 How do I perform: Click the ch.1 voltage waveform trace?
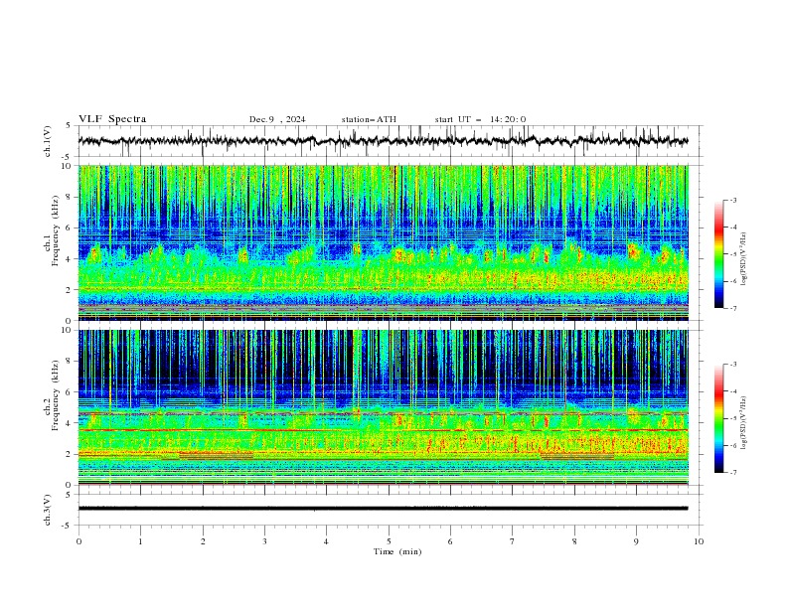coord(383,141)
